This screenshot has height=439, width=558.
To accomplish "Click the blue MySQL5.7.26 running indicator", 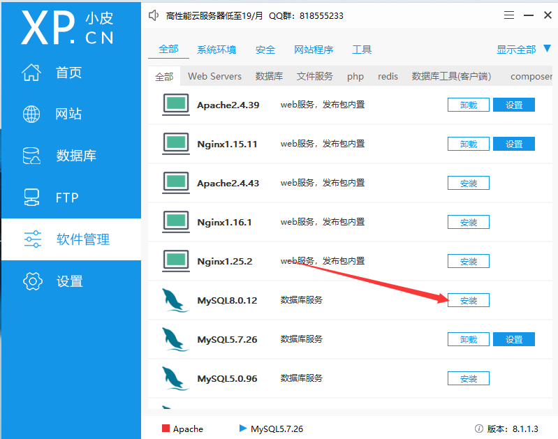I will coord(243,428).
